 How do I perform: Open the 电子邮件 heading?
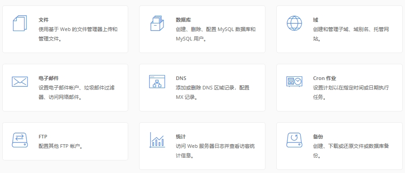pyautogui.click(x=49, y=78)
